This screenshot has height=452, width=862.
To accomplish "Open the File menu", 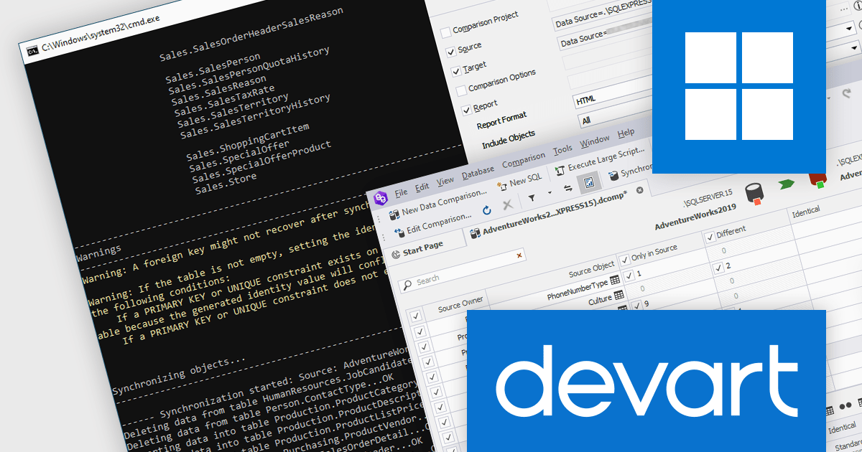I will pyautogui.click(x=401, y=192).
